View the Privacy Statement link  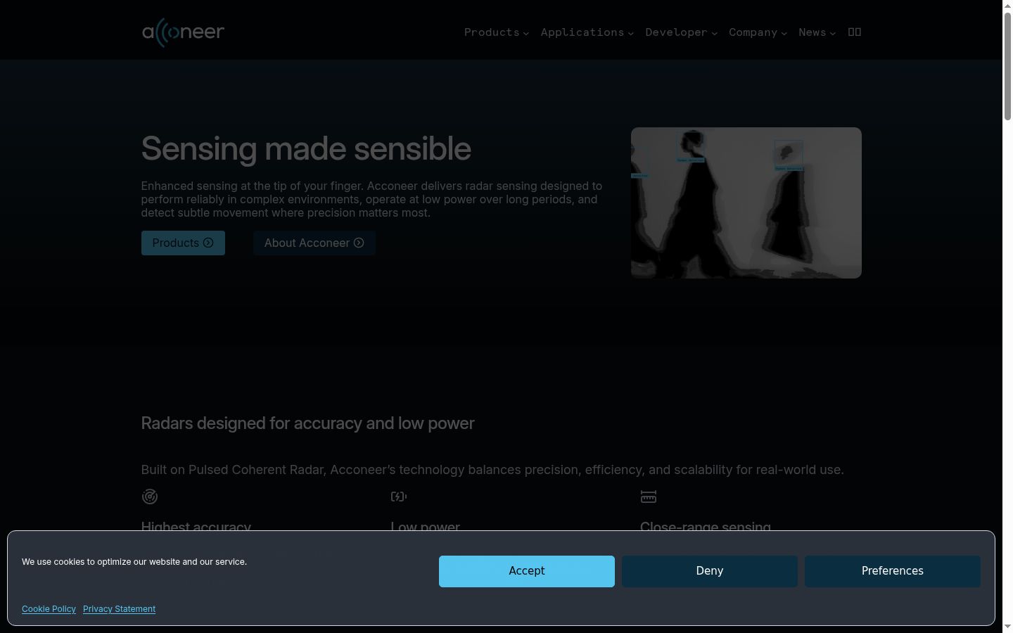click(x=119, y=609)
